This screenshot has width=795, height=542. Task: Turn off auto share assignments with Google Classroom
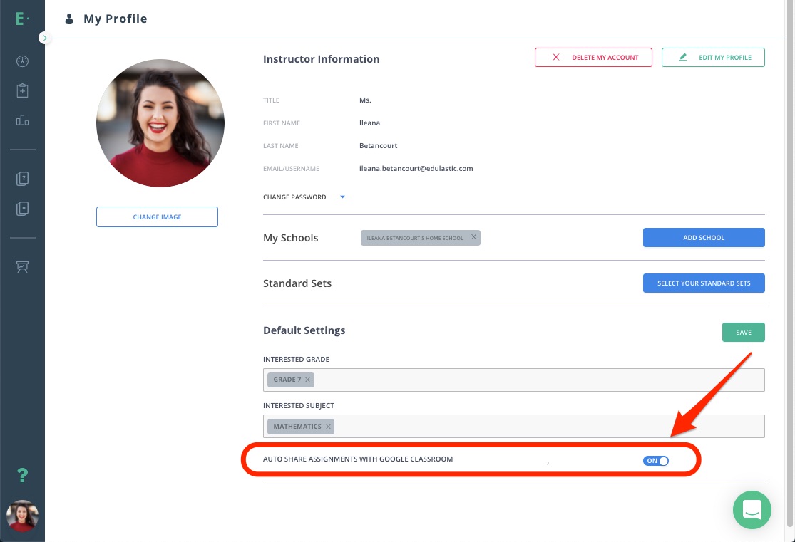(656, 461)
